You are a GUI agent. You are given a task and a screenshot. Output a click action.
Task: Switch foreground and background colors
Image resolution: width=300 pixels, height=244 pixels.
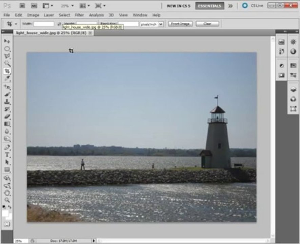coord(9,207)
